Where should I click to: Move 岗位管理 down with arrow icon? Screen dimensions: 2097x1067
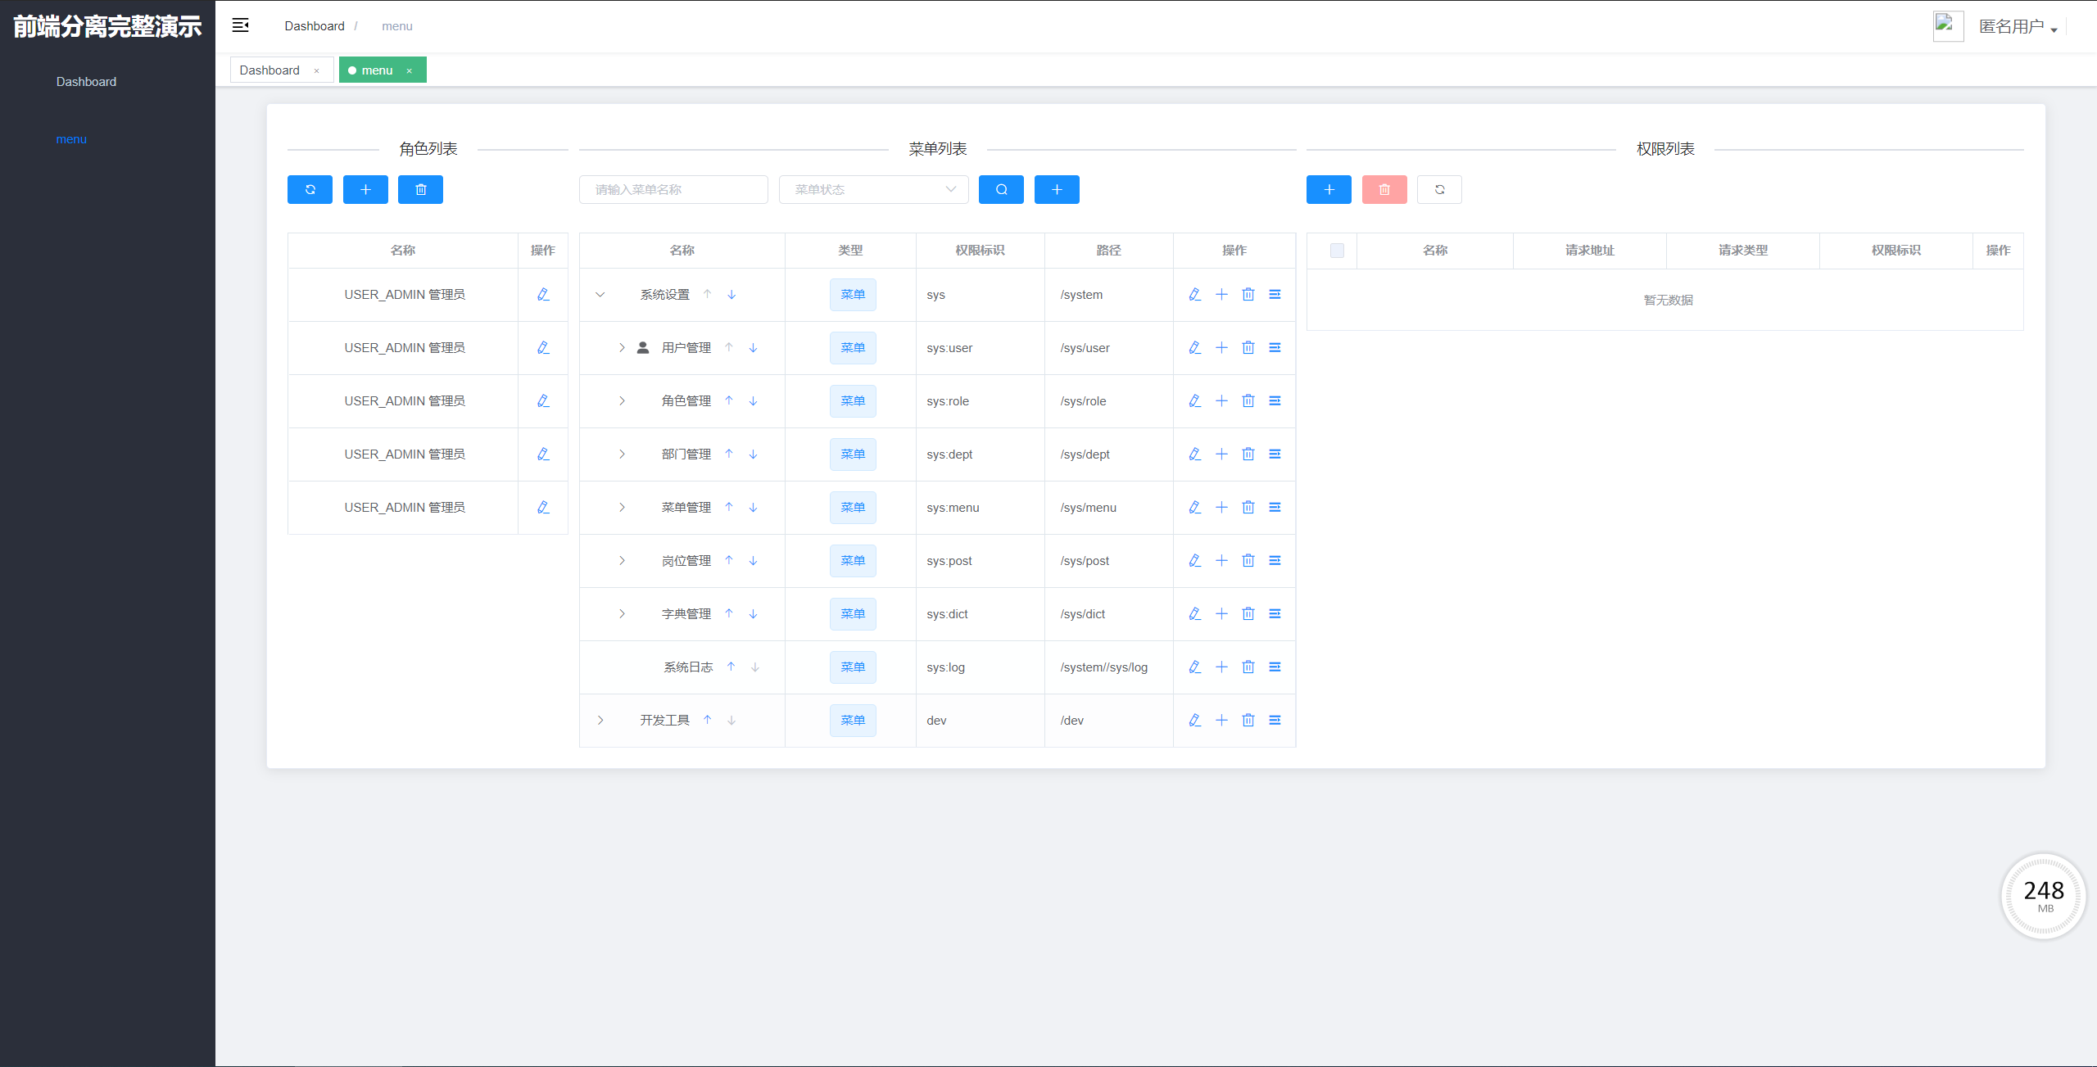point(753,560)
